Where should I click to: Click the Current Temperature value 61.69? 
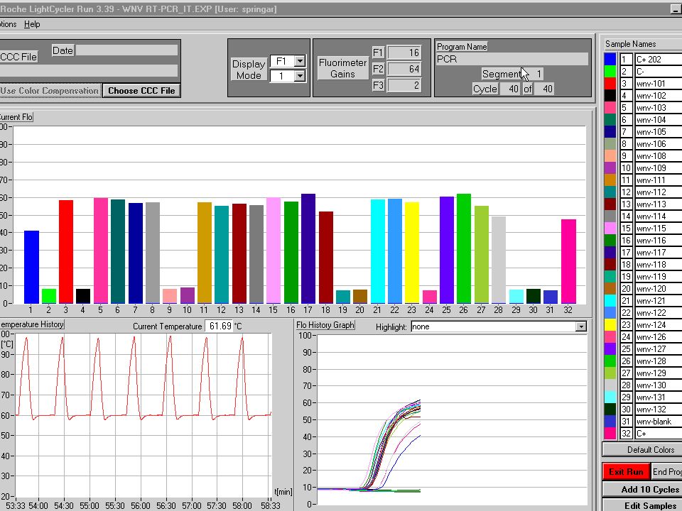click(x=220, y=326)
